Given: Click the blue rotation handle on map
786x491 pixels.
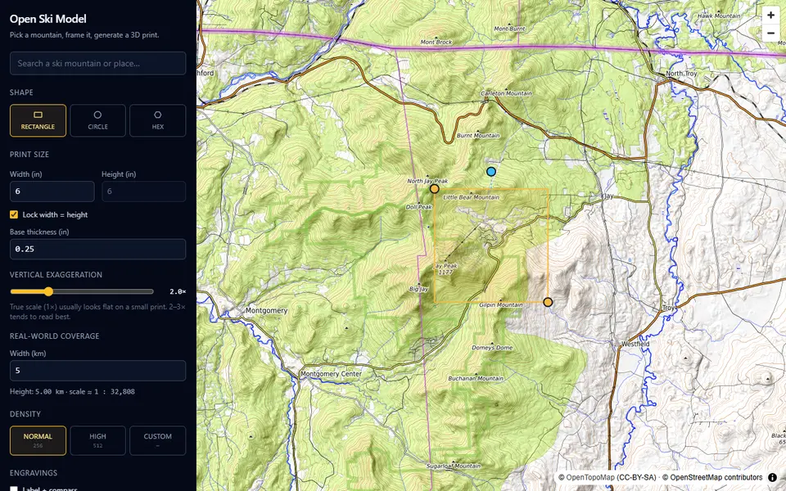Looking at the screenshot, I should (x=491, y=171).
